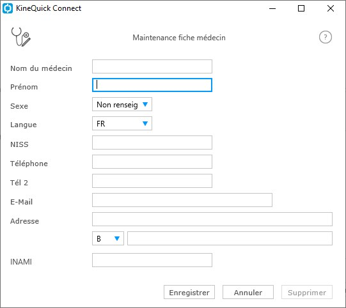Click the stethoscope doctor edit icon
The image size is (346, 308).
click(x=21, y=37)
